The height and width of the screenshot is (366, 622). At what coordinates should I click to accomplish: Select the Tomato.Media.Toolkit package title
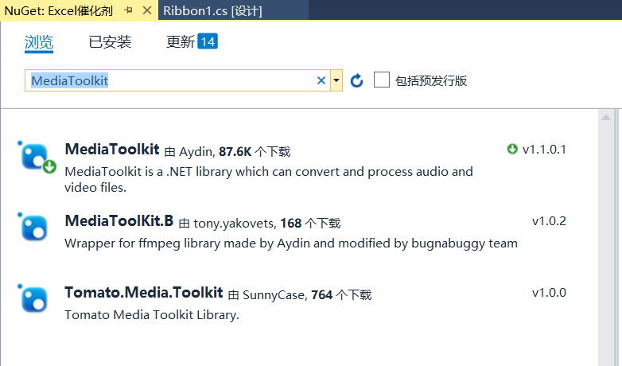coord(144,293)
